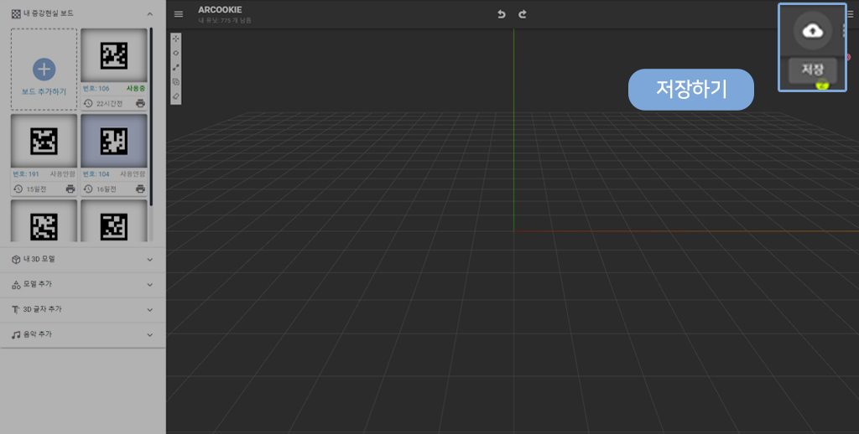Redo the last undone action
Image resolution: width=859 pixels, height=434 pixels.
tap(523, 14)
